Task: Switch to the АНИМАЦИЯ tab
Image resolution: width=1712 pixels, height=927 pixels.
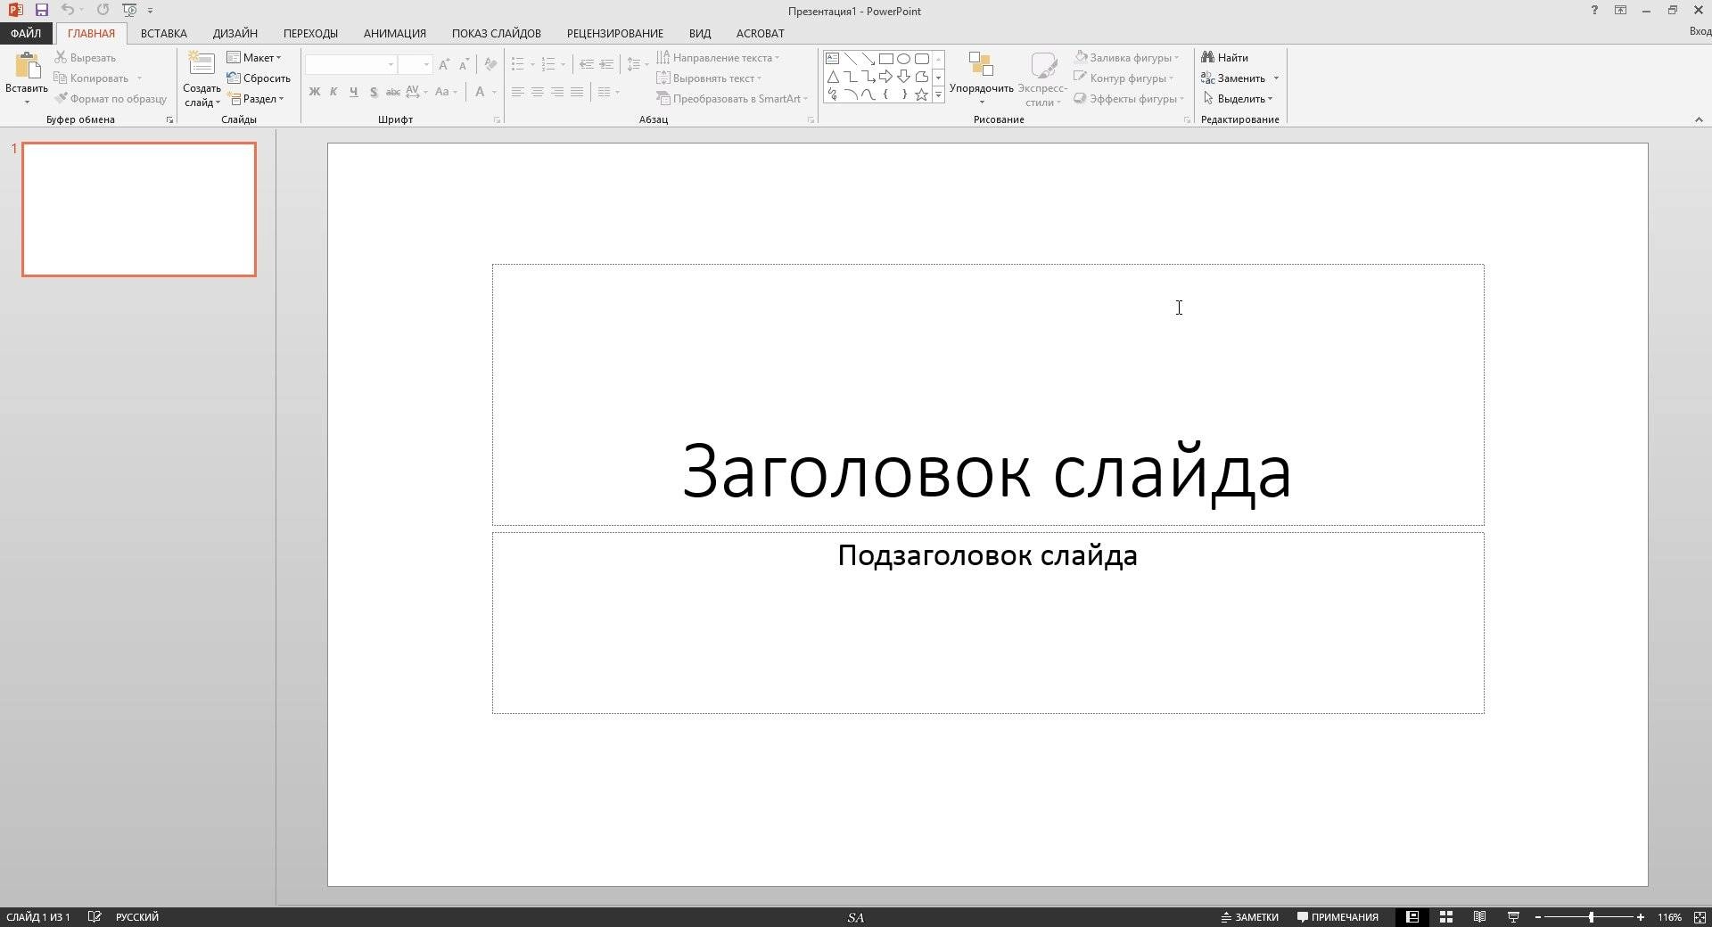Action: pos(394,33)
